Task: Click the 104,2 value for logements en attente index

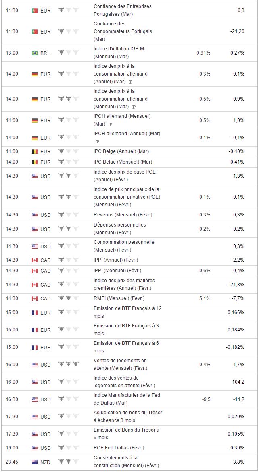Action: point(237,382)
